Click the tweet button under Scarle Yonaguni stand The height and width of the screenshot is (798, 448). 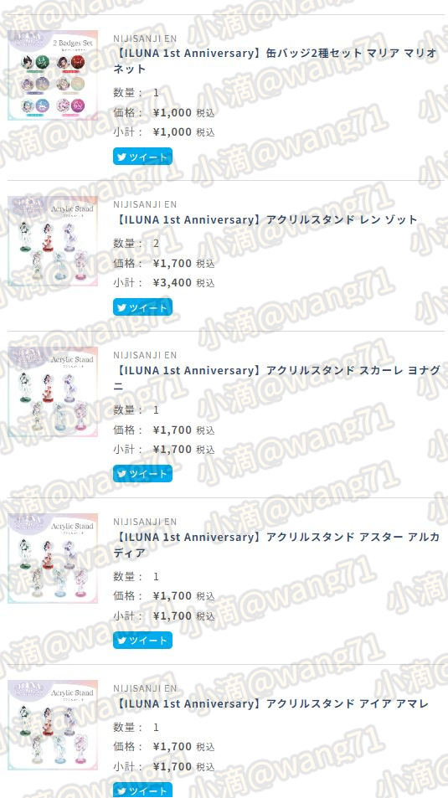point(142,473)
